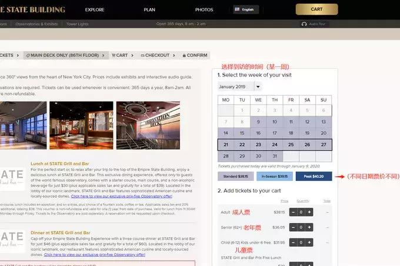Click the Standard $38.15 price swatch

[x=236, y=176]
